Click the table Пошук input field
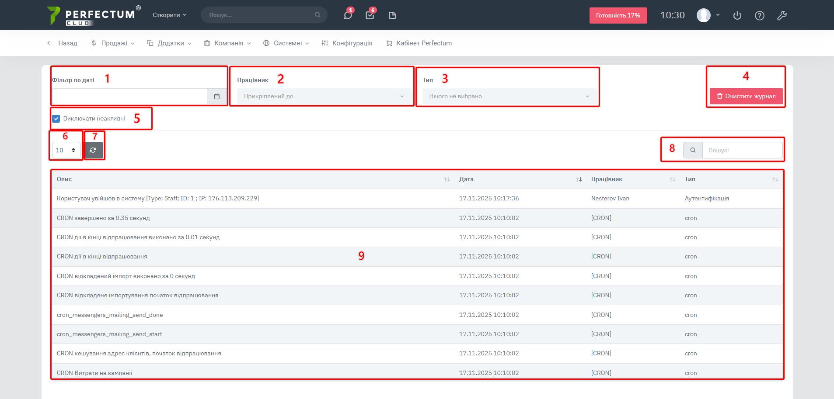This screenshot has height=399, width=834. pos(742,150)
